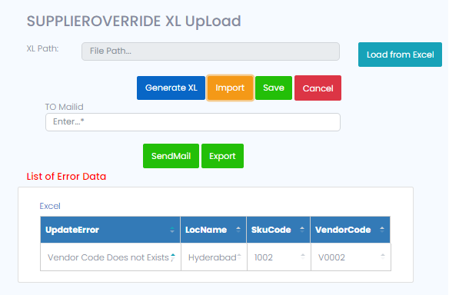Focus the XL Path file path field
This screenshot has width=449, height=295.
[211, 51]
